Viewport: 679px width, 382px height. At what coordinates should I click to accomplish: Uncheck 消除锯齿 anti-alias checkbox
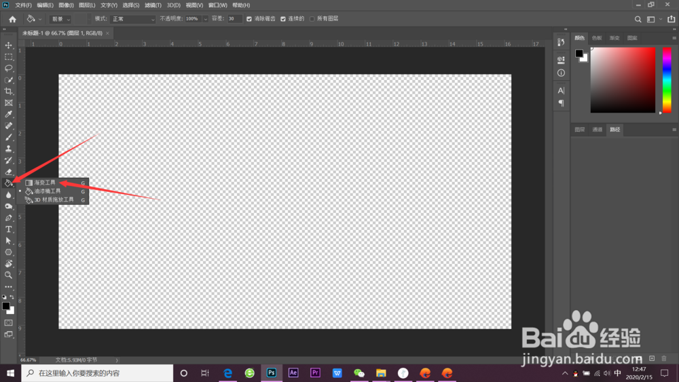pyautogui.click(x=249, y=19)
